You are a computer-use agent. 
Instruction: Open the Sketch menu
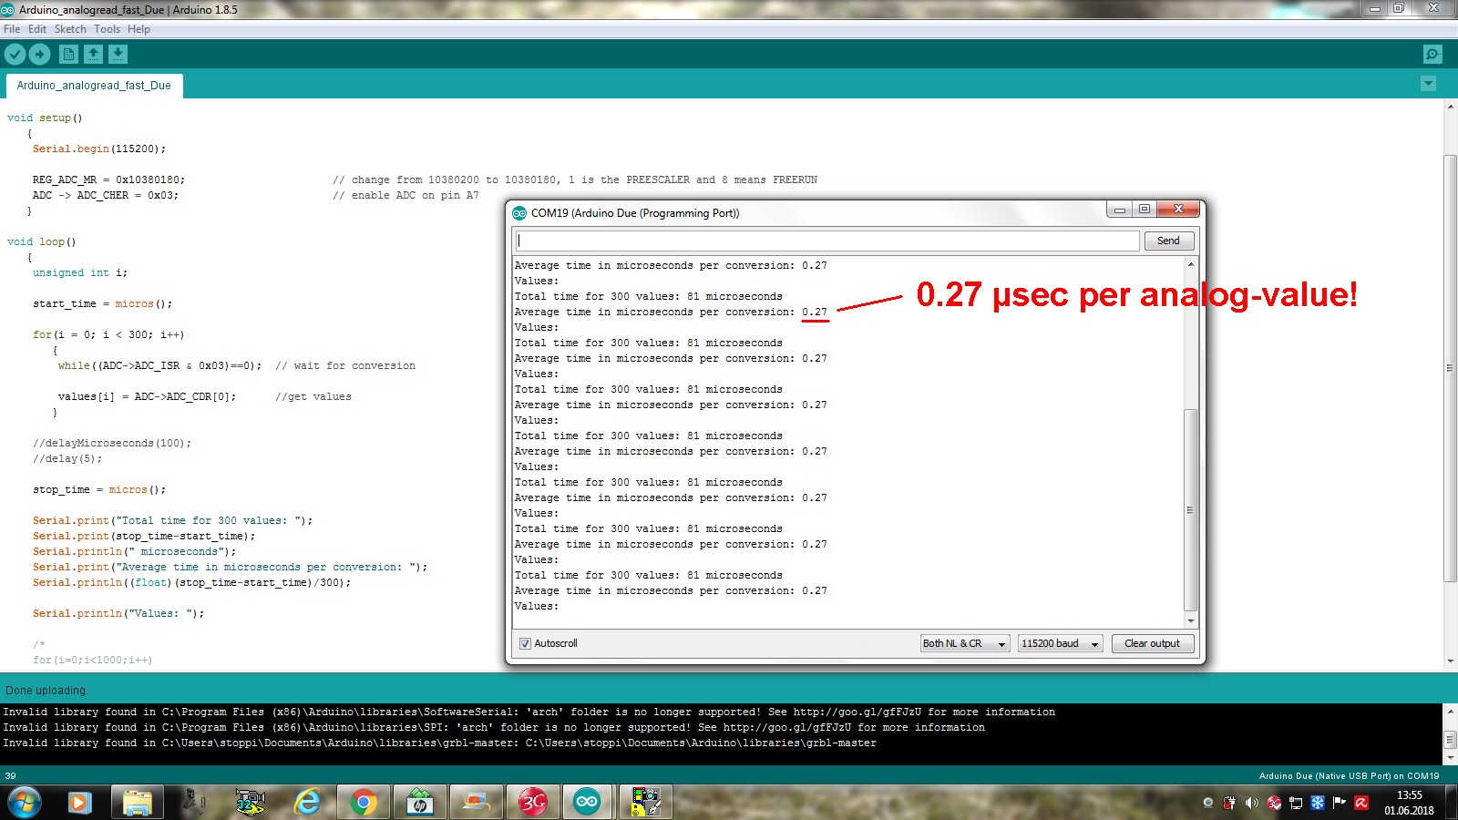point(70,29)
